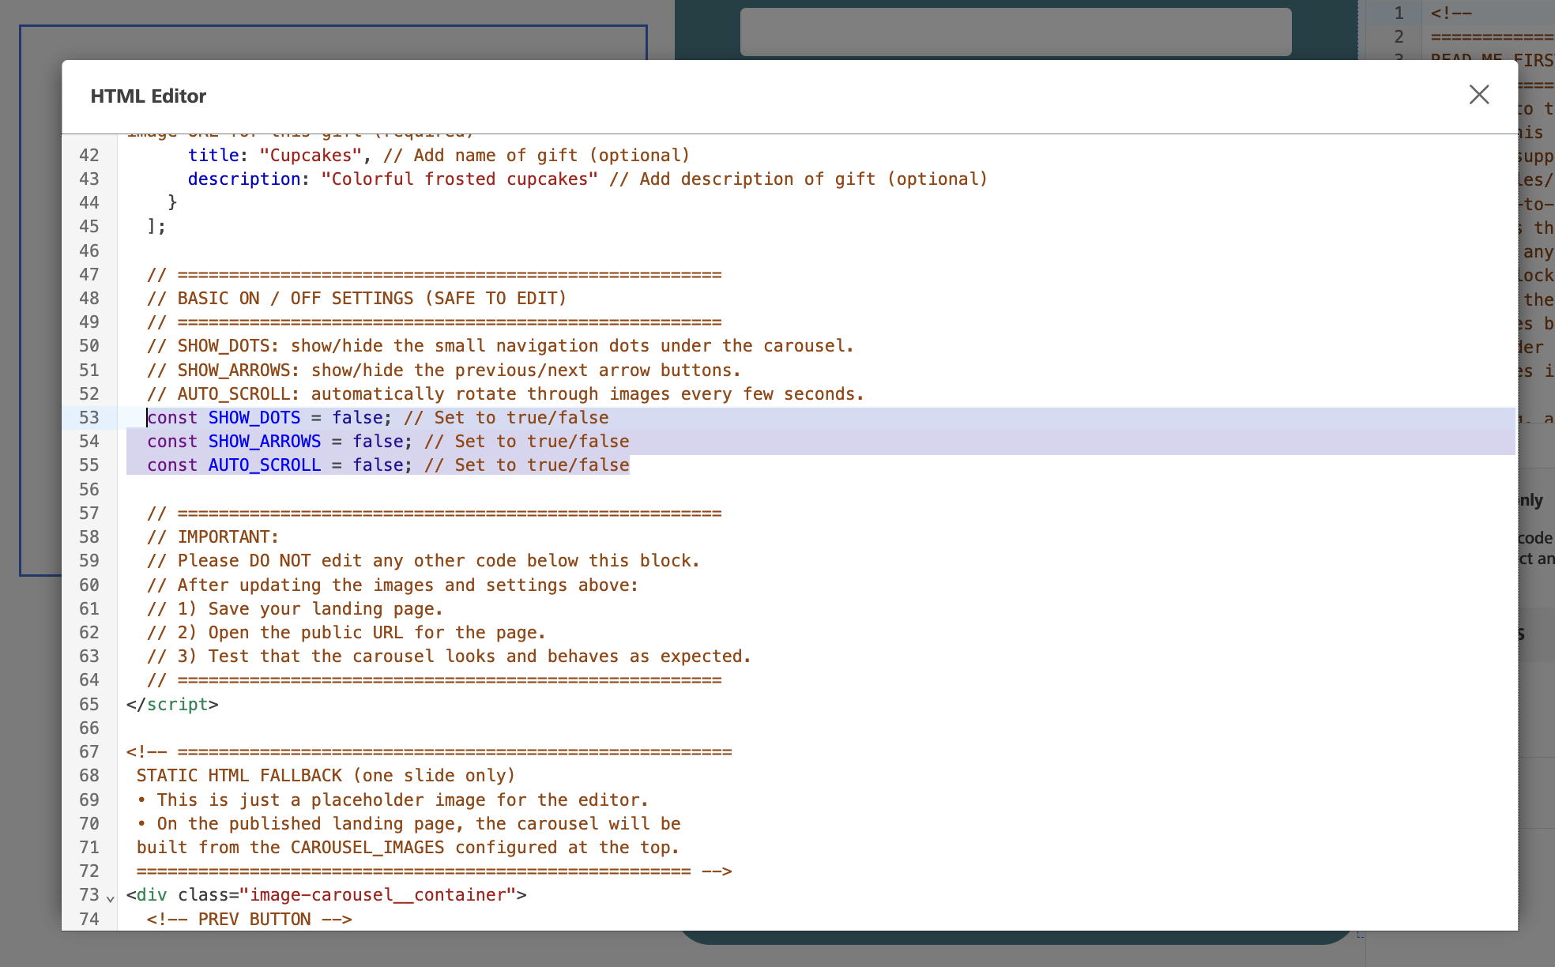Click the "Colorful frosted cupcakes" description string
The height and width of the screenshot is (967, 1555).
(x=458, y=179)
